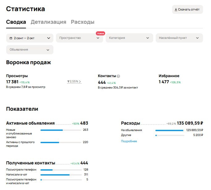The width and height of the screenshot is (211, 190).
Task: Click the Воронка продаж heading
Action: tap(28, 63)
